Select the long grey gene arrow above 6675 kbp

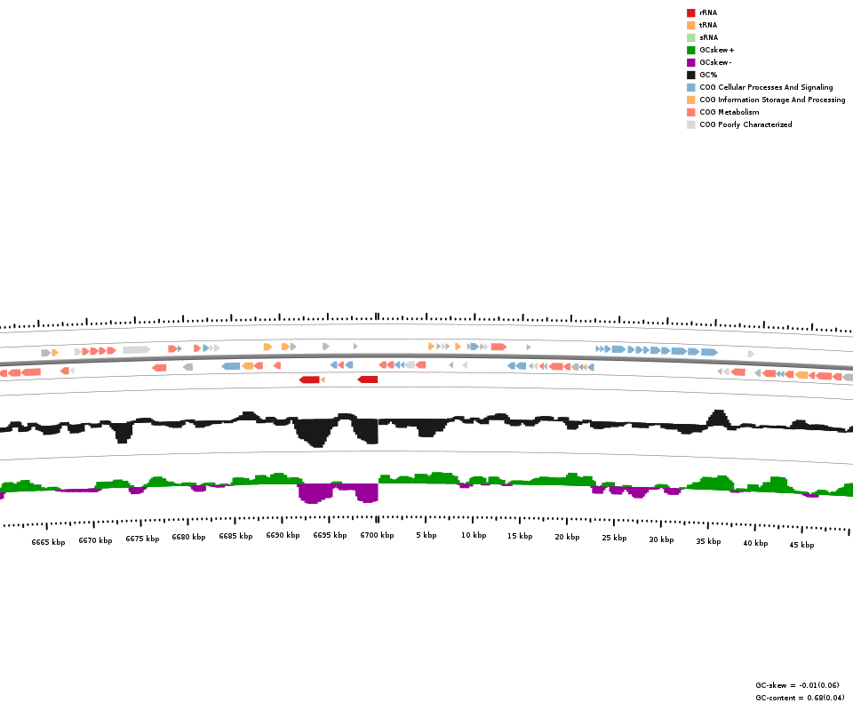[136, 350]
